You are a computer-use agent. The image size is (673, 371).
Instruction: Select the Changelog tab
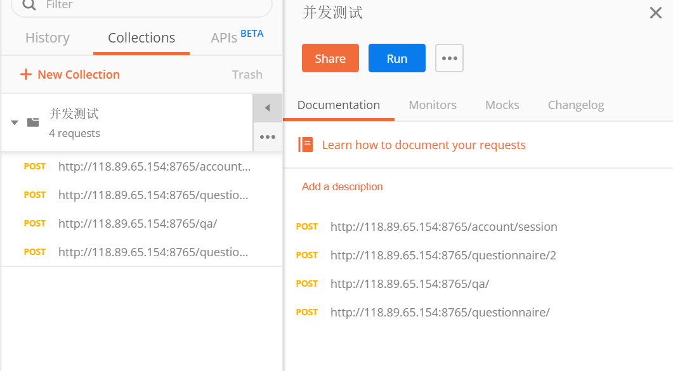tap(575, 105)
